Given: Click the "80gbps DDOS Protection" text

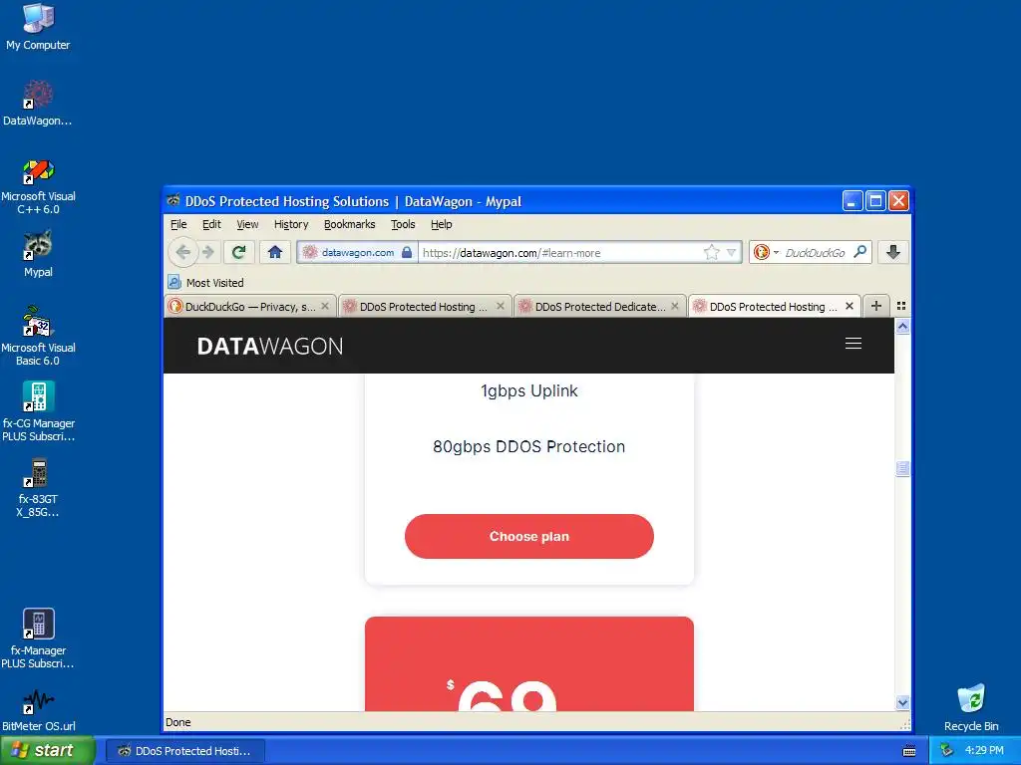Looking at the screenshot, I should tap(528, 446).
